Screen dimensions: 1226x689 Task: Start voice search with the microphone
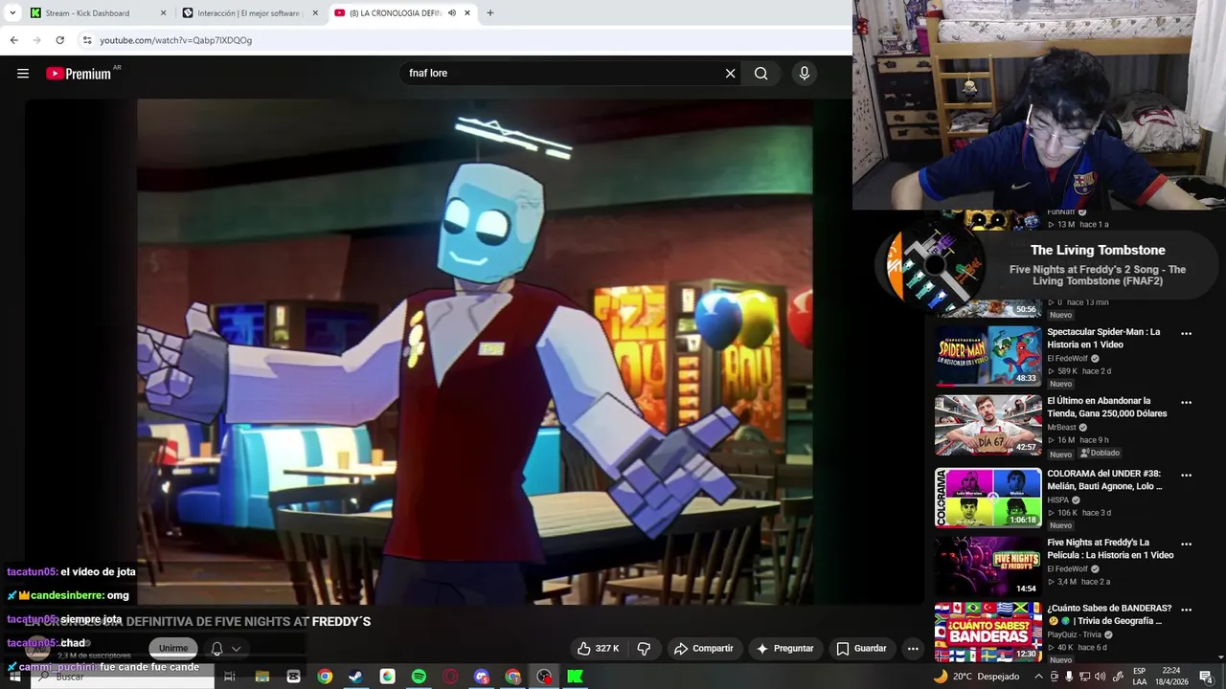tap(805, 74)
